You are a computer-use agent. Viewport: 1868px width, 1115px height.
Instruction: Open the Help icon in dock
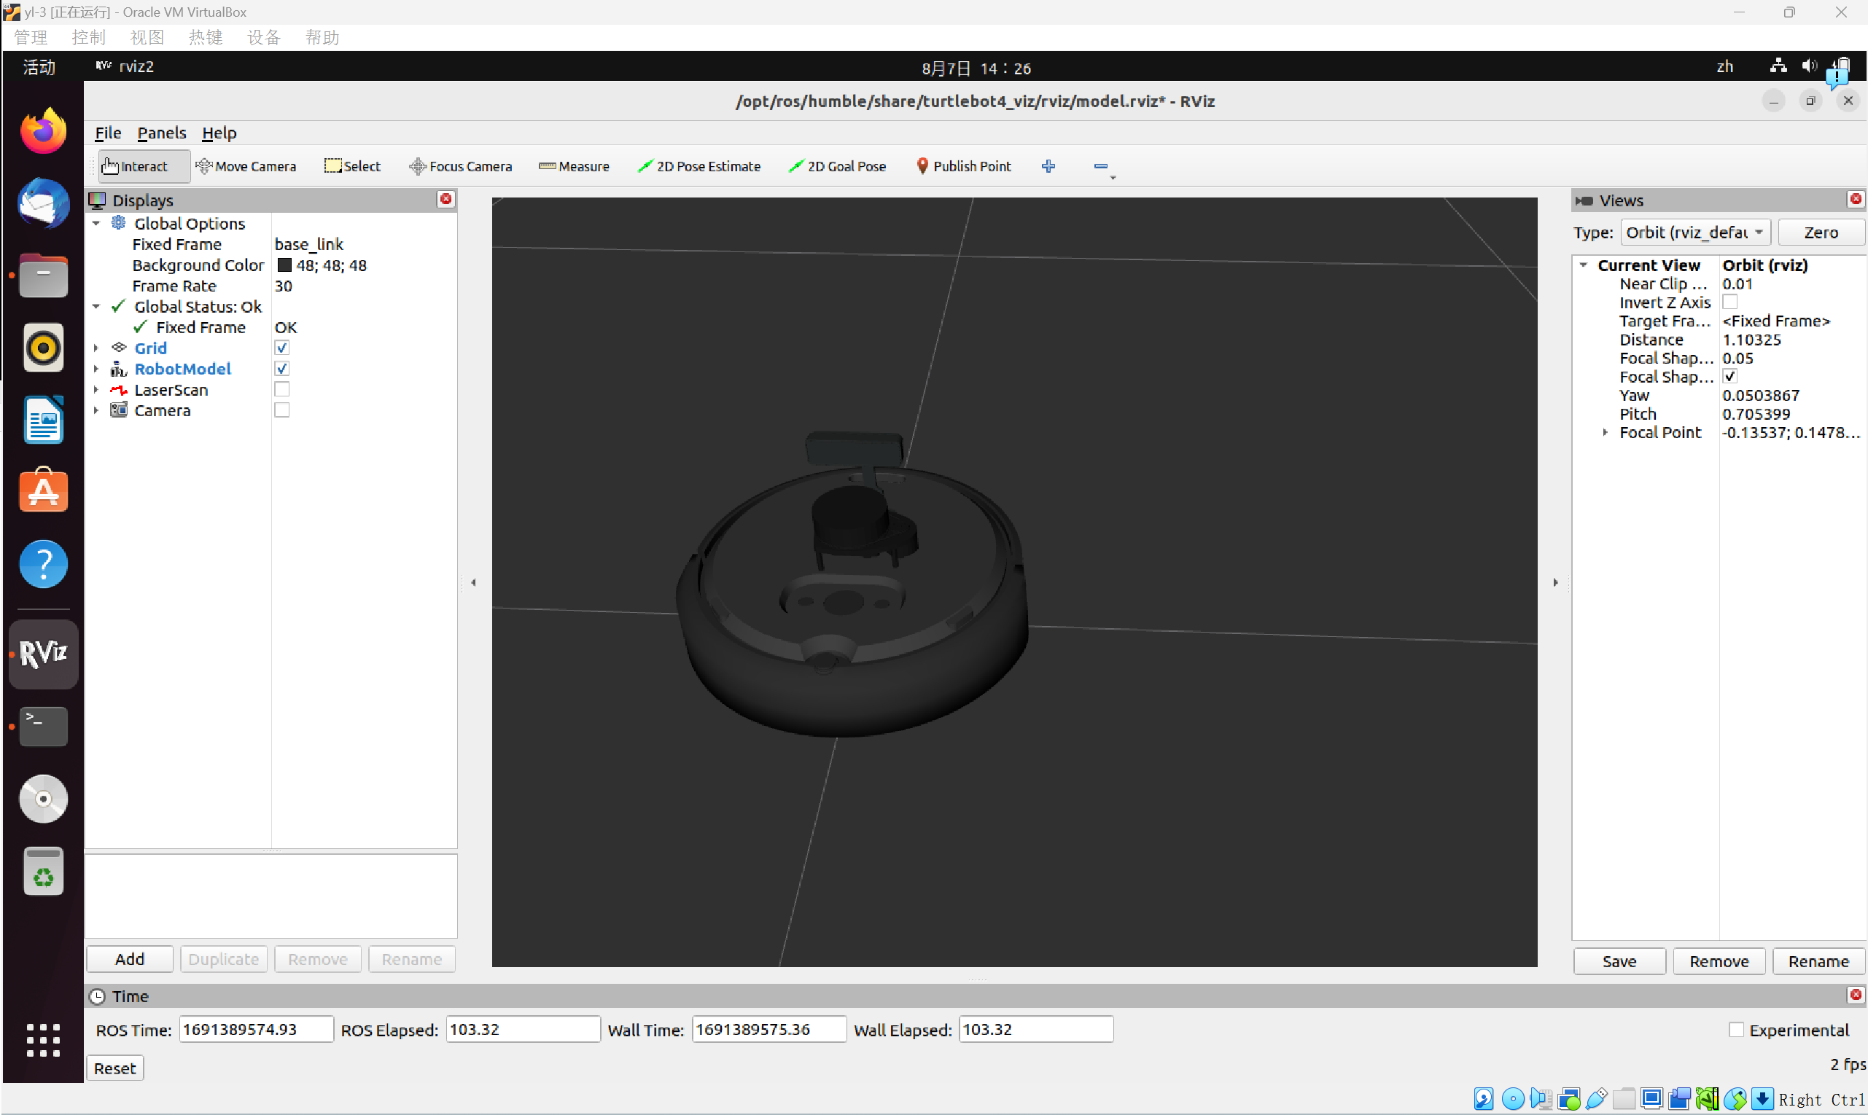43,563
